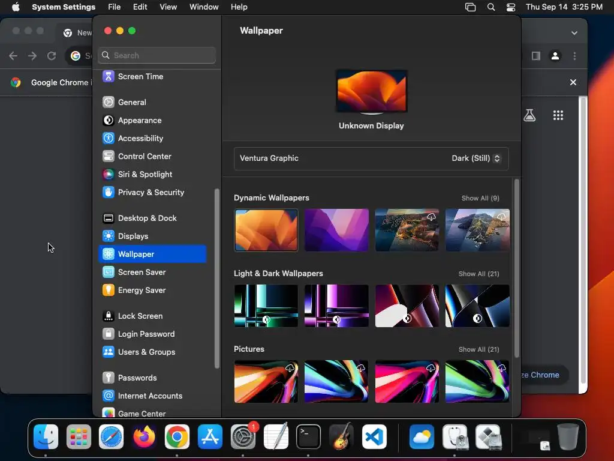614x461 pixels.
Task: Choose first orange Pictures wallpaper
Action: 266,381
